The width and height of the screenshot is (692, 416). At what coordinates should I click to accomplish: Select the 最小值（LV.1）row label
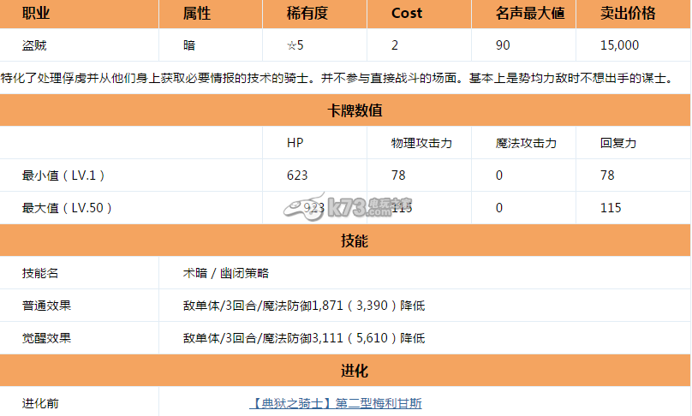click(64, 175)
